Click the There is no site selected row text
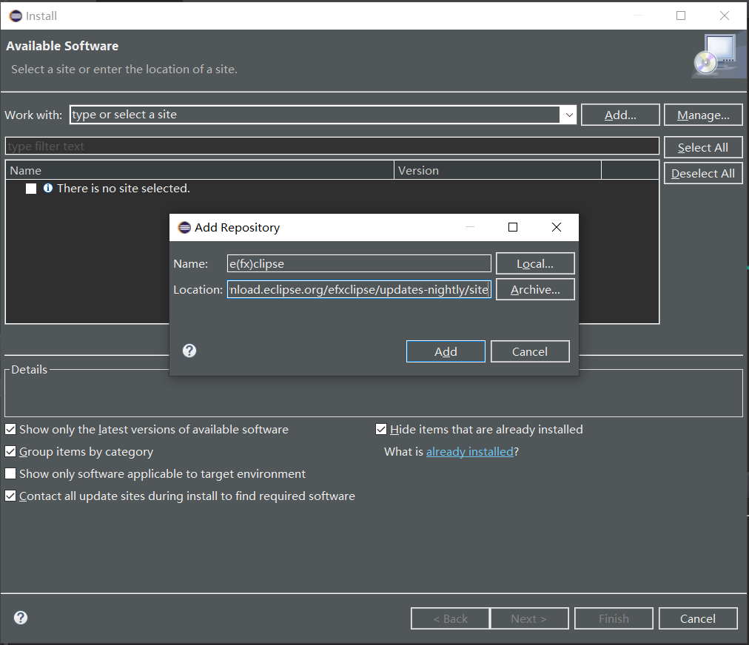The height and width of the screenshot is (645, 749). click(124, 188)
